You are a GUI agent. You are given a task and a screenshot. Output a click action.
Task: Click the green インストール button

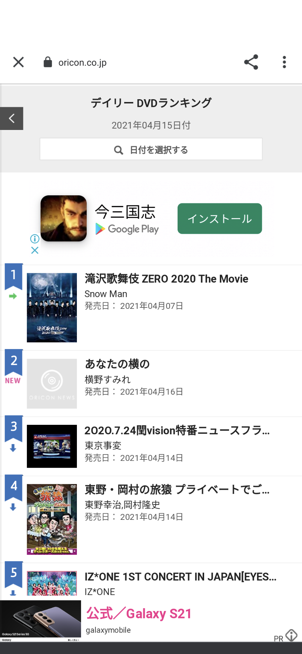(x=220, y=219)
